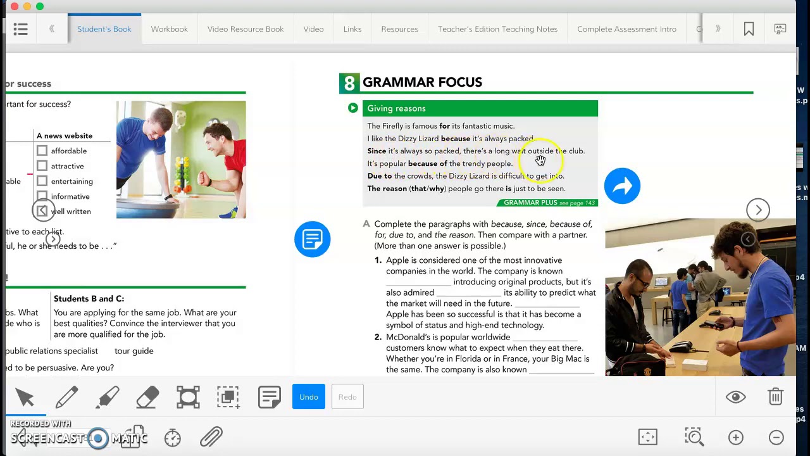The width and height of the screenshot is (810, 456).
Task: Select the ellipse shape tool
Action: pos(188,397)
